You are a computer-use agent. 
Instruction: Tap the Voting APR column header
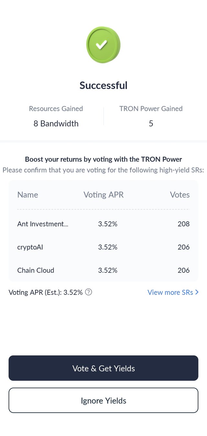click(103, 195)
